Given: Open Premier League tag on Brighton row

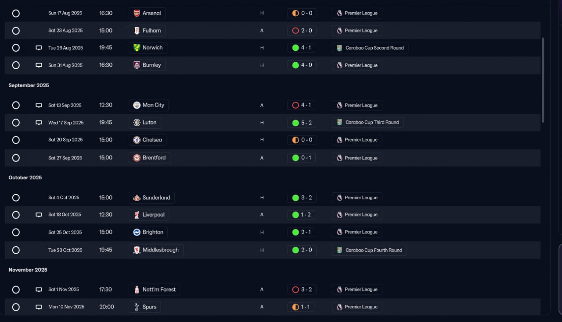Looking at the screenshot, I should tap(357, 232).
